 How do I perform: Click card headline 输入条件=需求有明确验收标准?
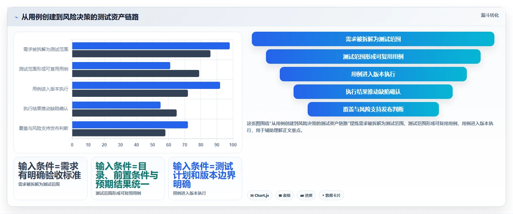50,171
